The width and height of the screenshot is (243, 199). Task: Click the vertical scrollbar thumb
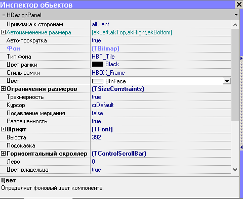(x=235, y=75)
